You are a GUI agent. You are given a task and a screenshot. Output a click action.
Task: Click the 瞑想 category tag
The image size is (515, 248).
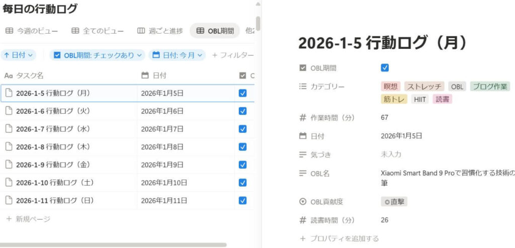(391, 87)
